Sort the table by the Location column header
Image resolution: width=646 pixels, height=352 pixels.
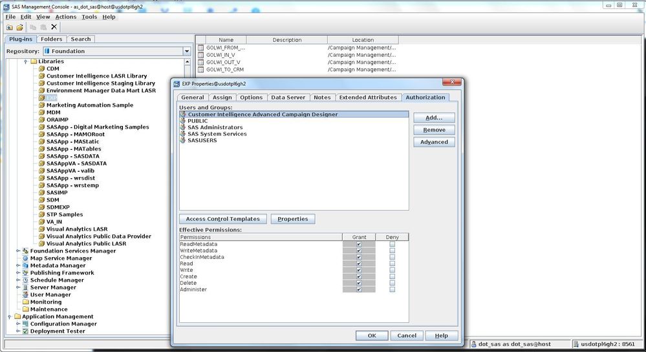(363, 40)
